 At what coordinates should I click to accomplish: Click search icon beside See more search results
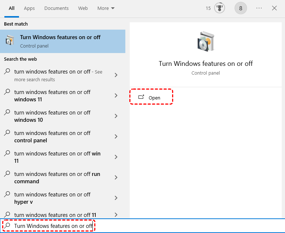[7, 71]
